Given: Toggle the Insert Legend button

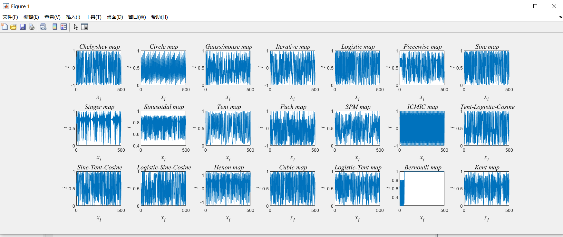Looking at the screenshot, I should (64, 27).
